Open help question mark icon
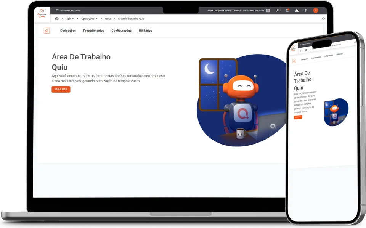 (x=305, y=10)
